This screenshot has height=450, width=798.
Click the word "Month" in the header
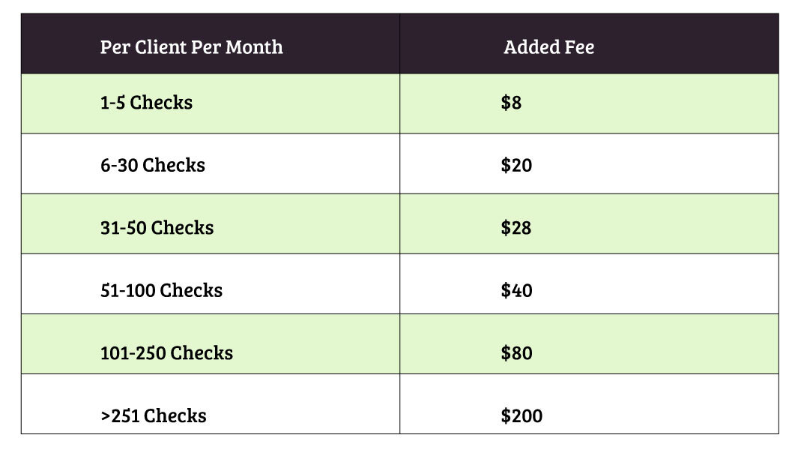coord(255,47)
